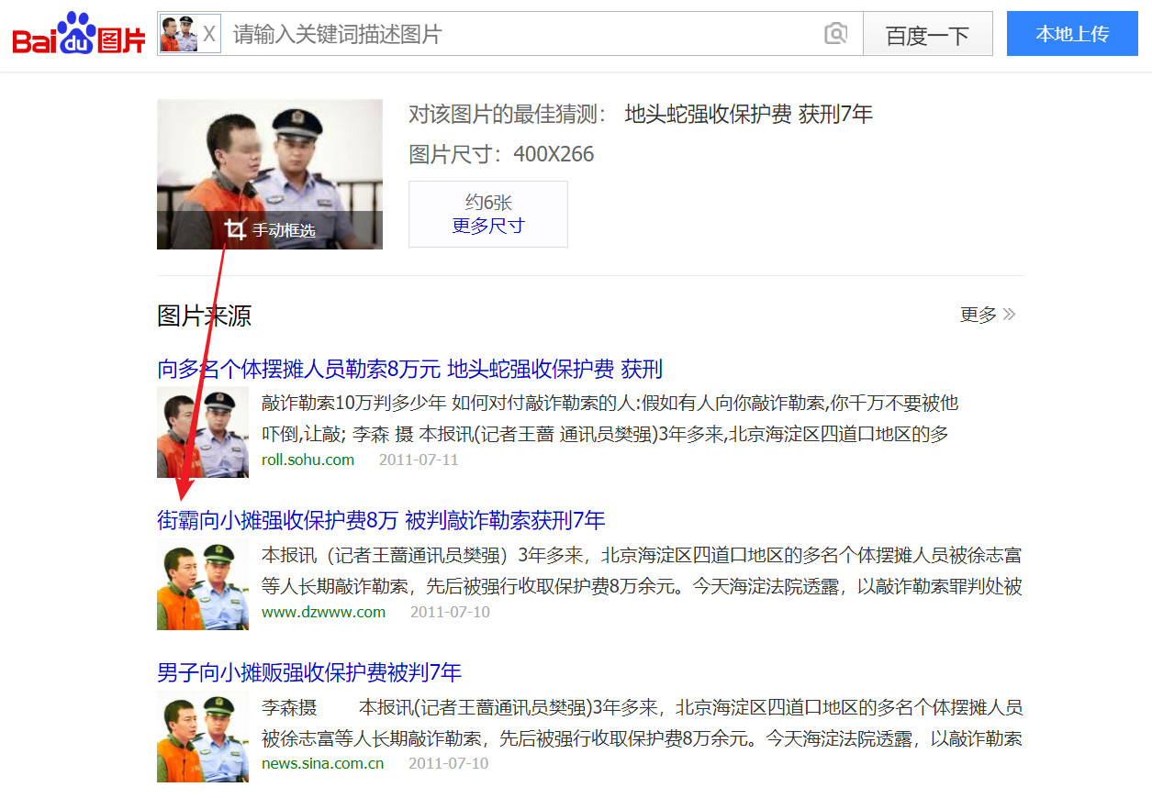Visit the www.dzwww.com source link

[323, 611]
